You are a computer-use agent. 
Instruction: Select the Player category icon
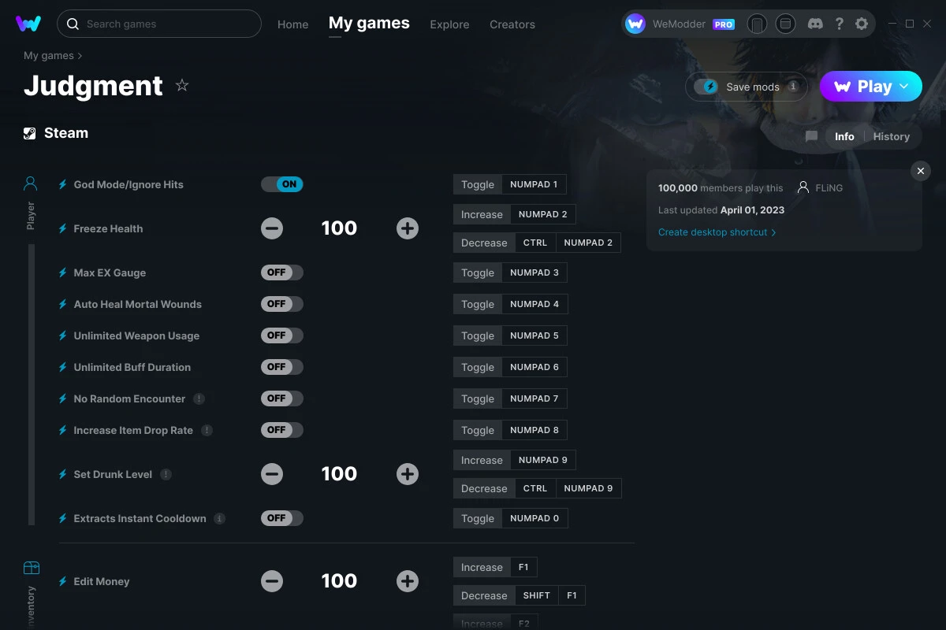pos(31,183)
